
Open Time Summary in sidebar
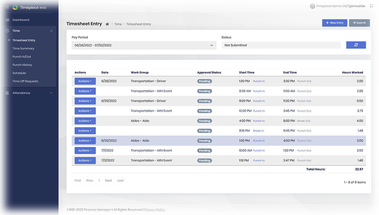(x=23, y=49)
